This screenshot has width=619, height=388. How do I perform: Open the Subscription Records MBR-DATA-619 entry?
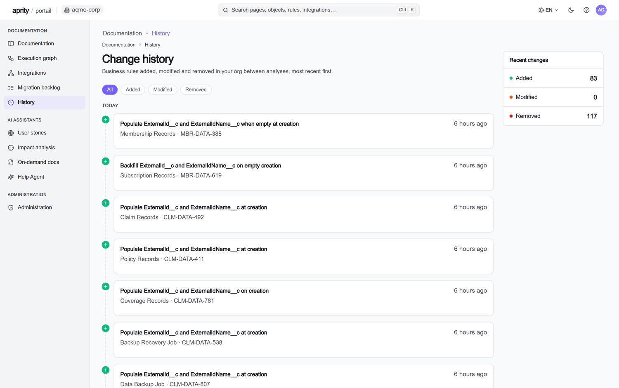point(303,173)
